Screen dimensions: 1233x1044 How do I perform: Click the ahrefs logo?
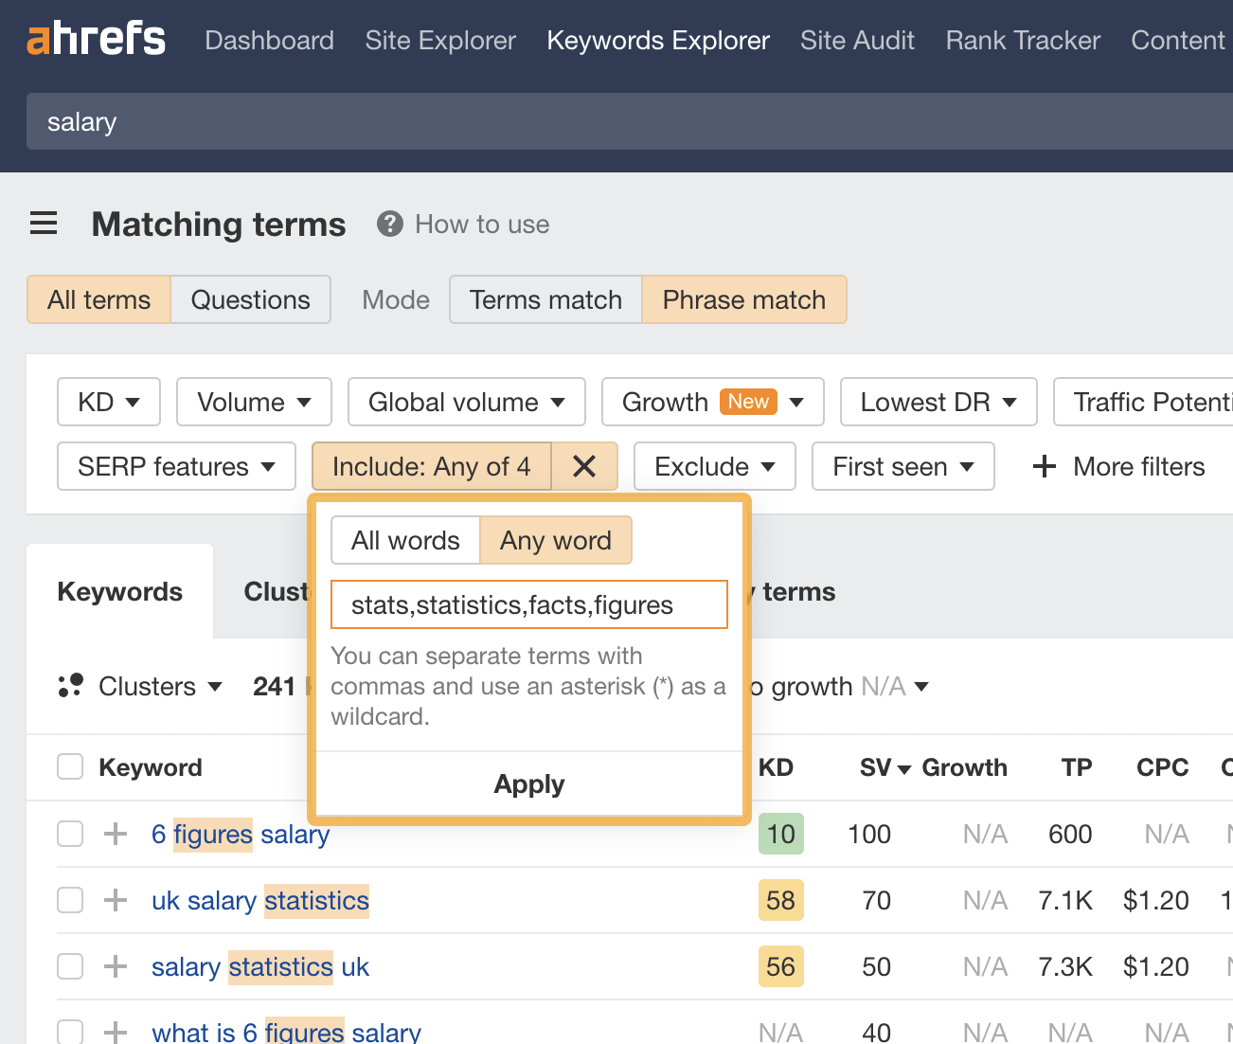[95, 38]
